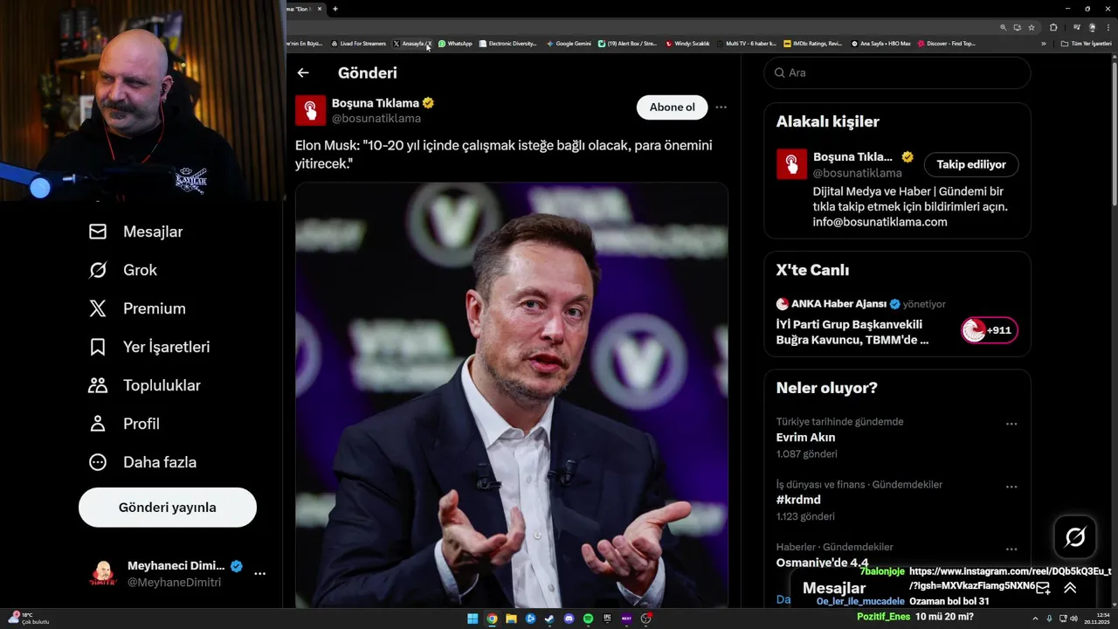This screenshot has height=629, width=1118.
Task: Bookmark this page with star icon
Action: point(1032,27)
